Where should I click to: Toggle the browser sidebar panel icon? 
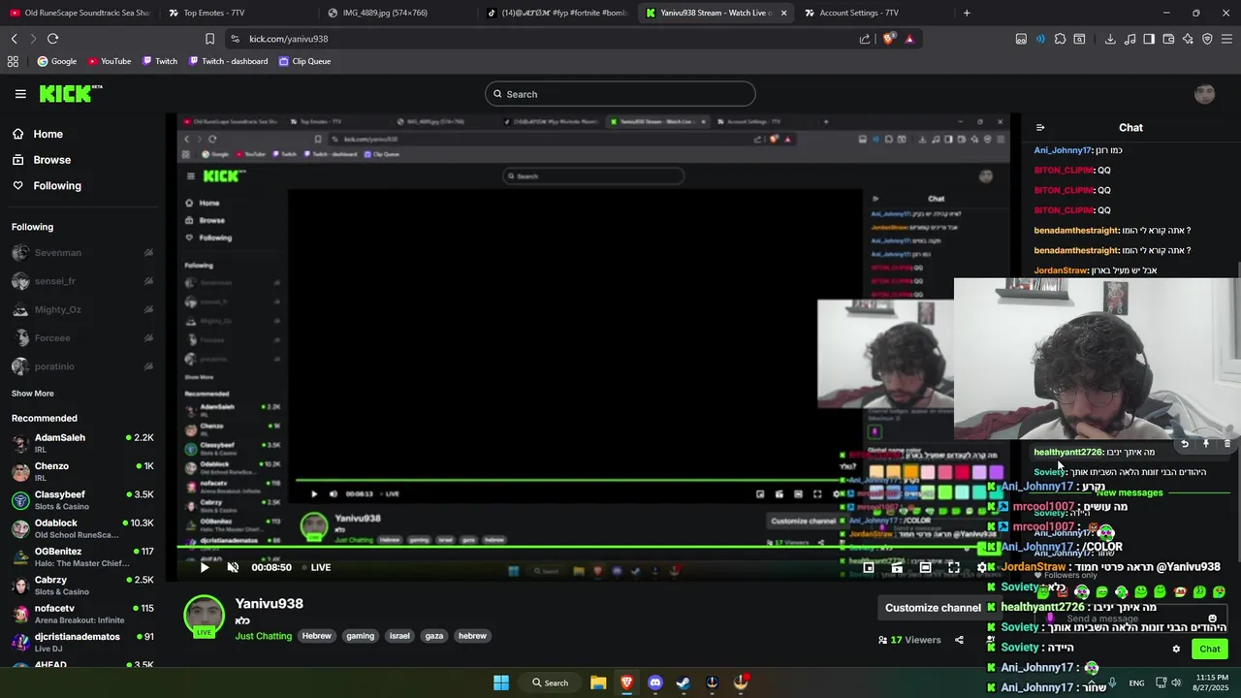(1149, 39)
